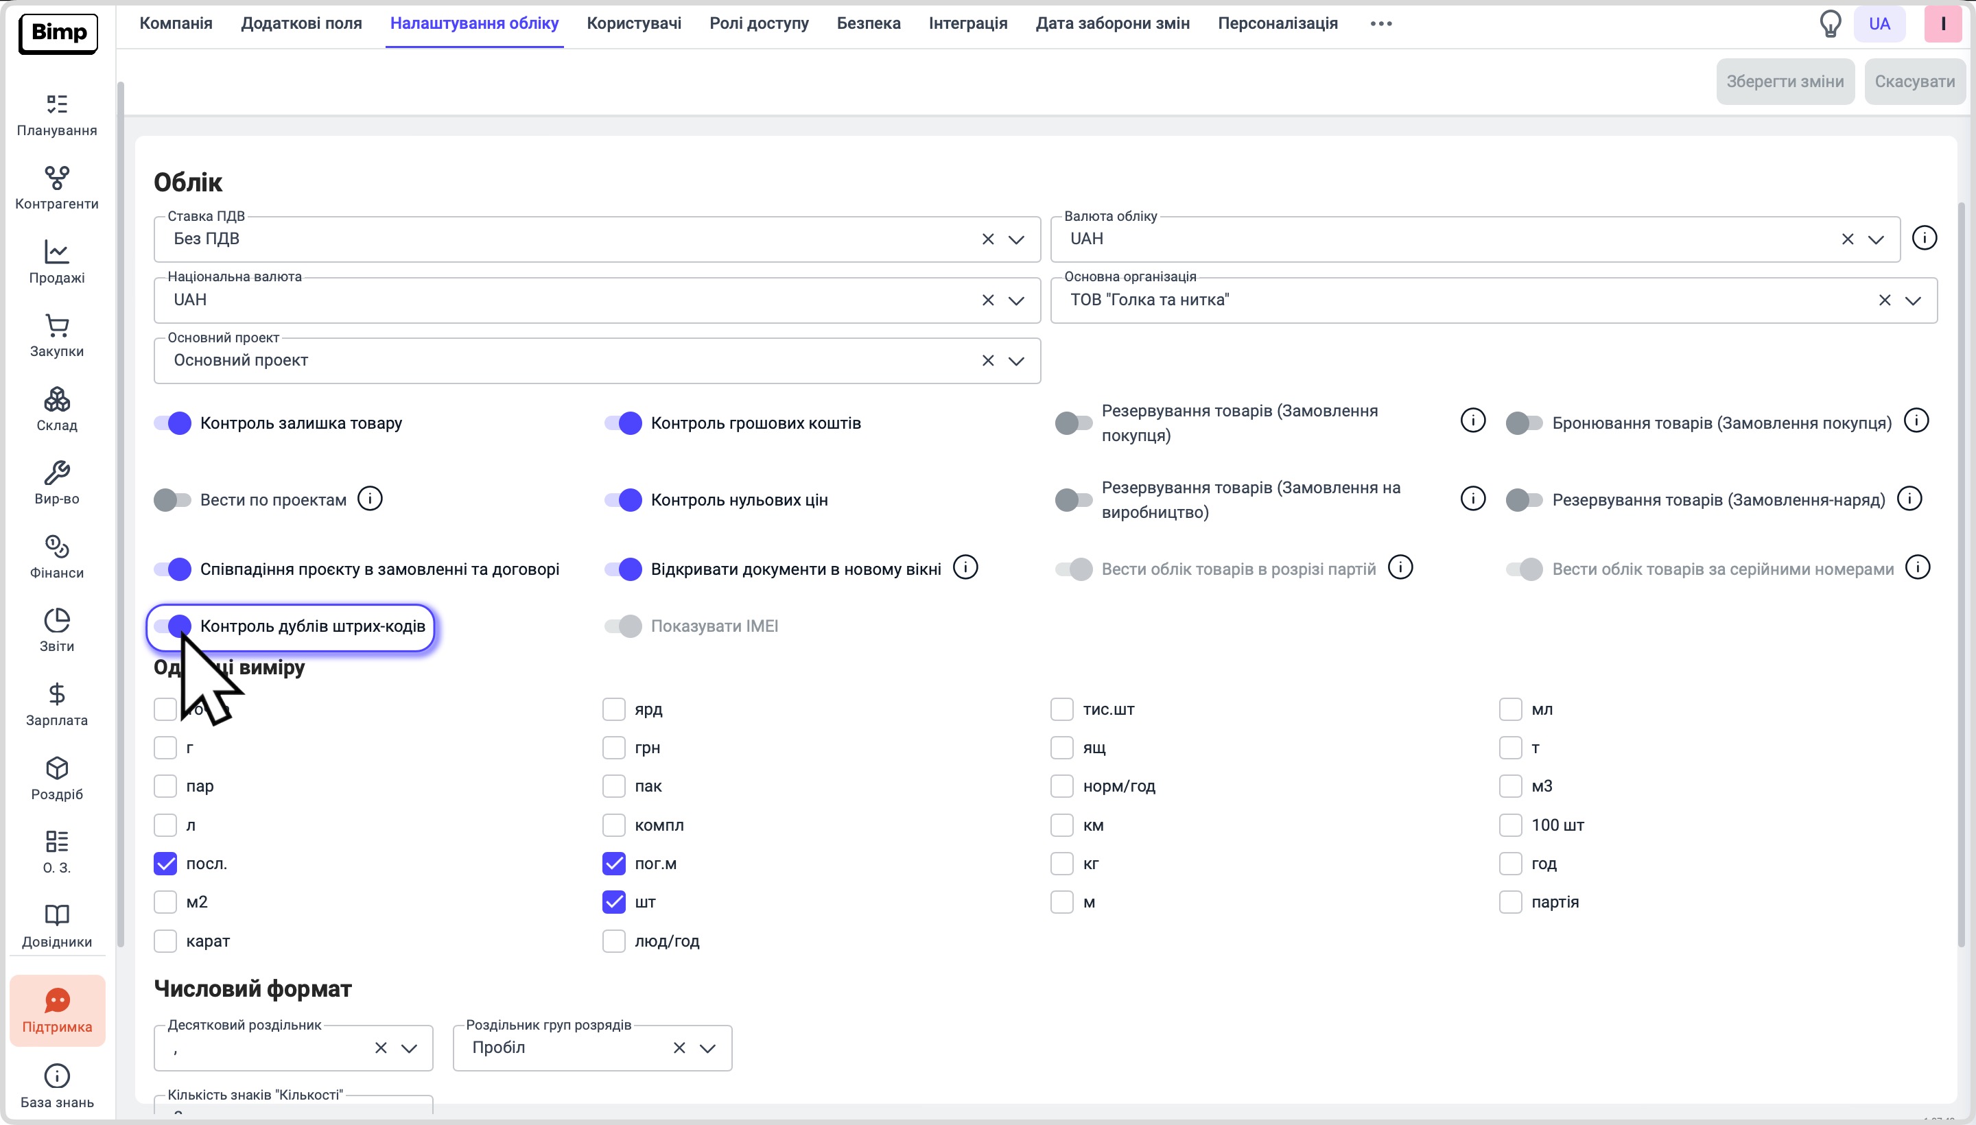Check the партія unit checkbox
1976x1125 pixels.
(x=1510, y=903)
